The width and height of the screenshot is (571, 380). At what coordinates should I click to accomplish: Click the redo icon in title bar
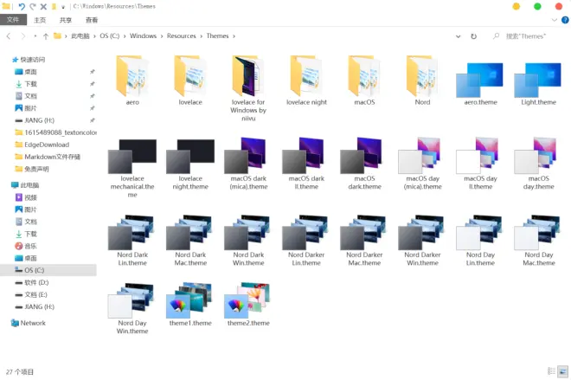coord(33,6)
